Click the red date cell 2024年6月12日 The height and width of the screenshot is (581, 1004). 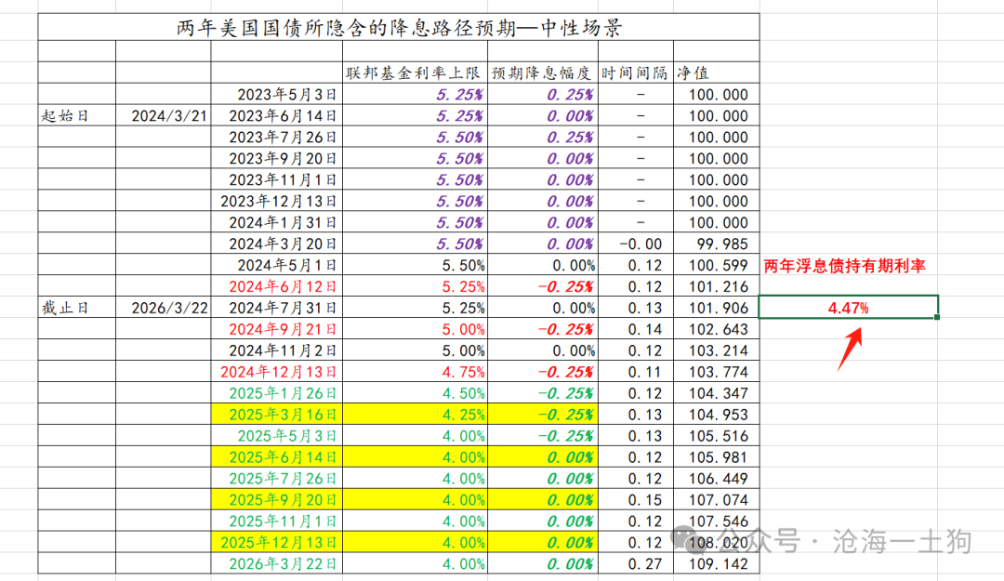click(277, 286)
